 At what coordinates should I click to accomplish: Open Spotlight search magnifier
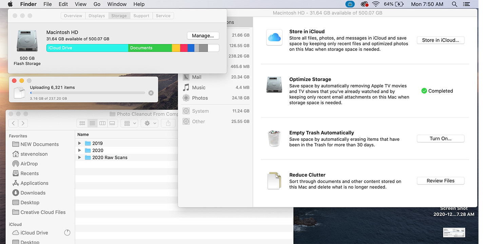[x=454, y=4]
